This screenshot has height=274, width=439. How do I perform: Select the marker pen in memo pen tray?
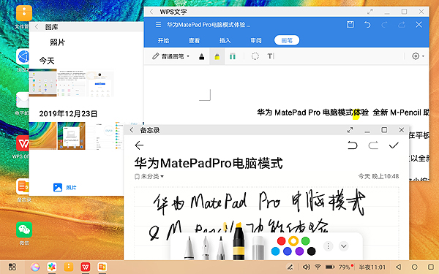[239, 242]
